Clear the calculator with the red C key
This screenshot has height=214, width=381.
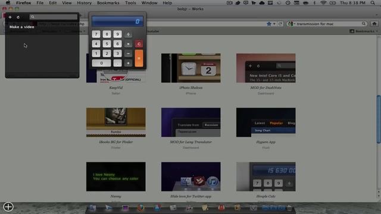pos(139,44)
